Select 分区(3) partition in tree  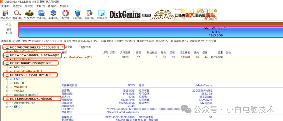tap(19, 91)
